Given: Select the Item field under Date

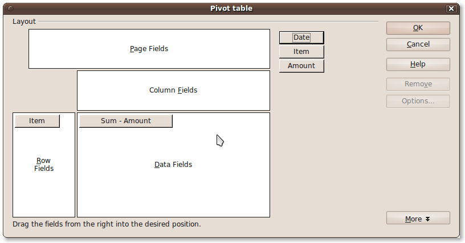Looking at the screenshot, I should click(x=301, y=52).
